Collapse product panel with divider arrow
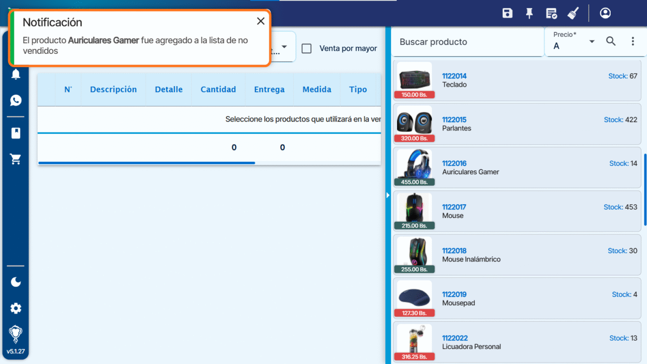Screen dimensions: 647x364 (x=388, y=195)
